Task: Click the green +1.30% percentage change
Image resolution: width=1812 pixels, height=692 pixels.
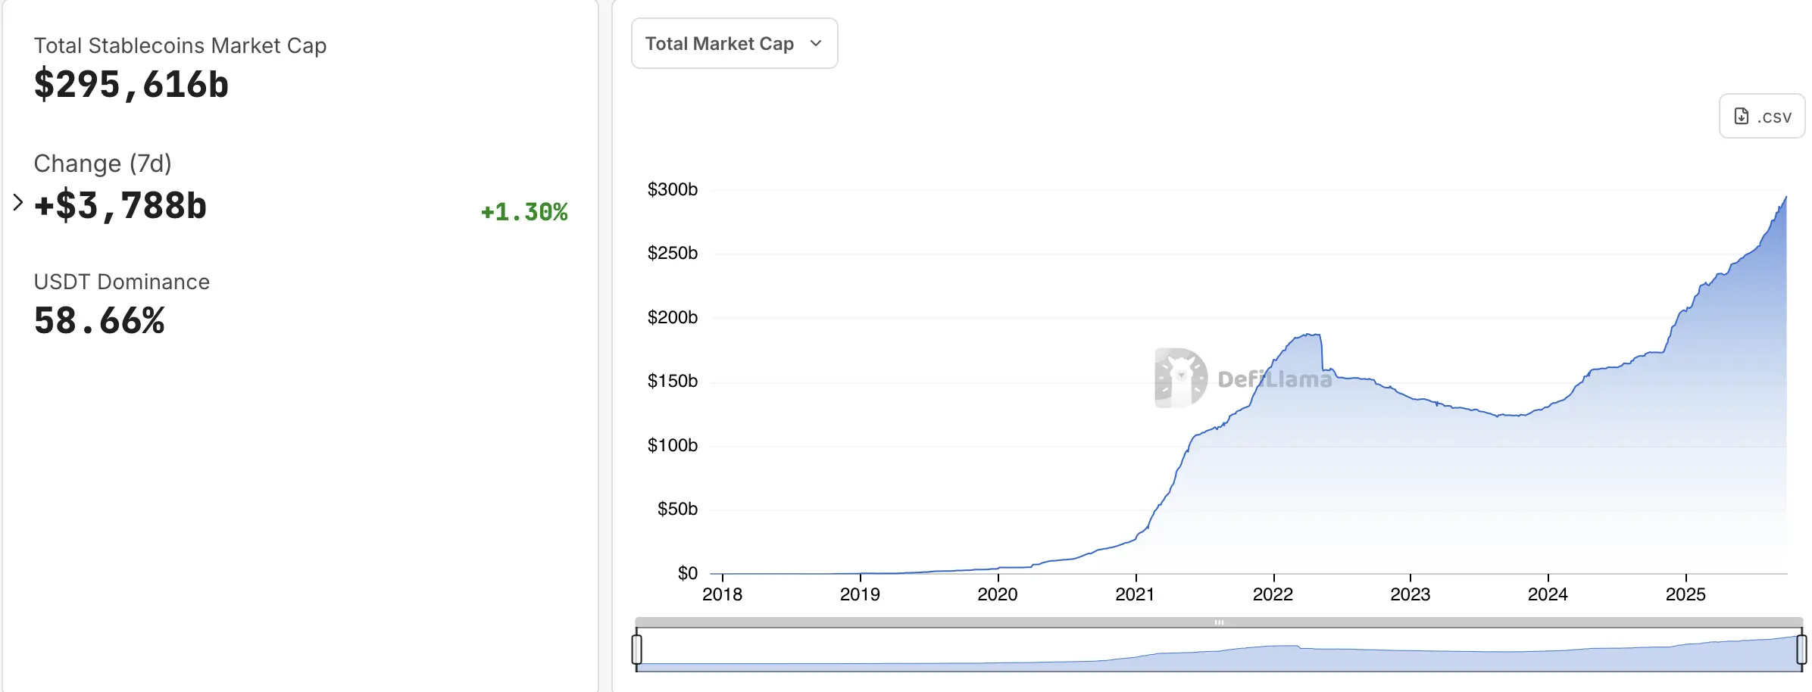Action: point(523,212)
